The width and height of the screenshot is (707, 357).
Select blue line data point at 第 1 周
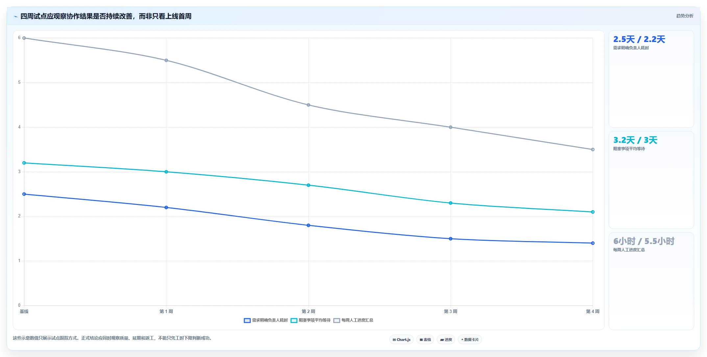click(x=166, y=208)
